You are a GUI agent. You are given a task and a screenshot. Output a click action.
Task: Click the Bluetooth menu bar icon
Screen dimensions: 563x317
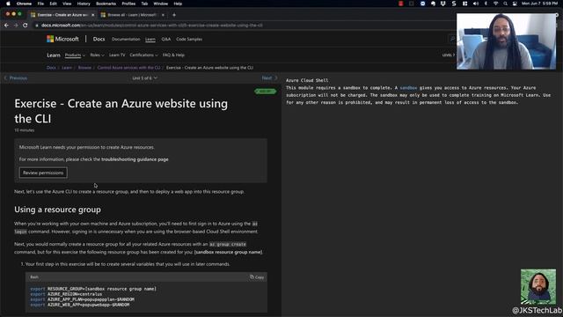point(486,4)
